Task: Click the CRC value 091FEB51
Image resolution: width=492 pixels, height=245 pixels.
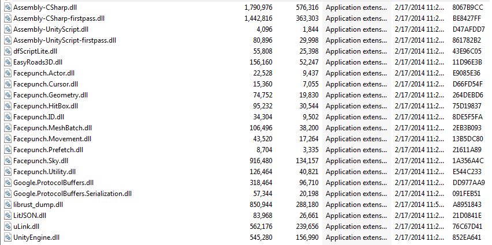Action: (466, 194)
